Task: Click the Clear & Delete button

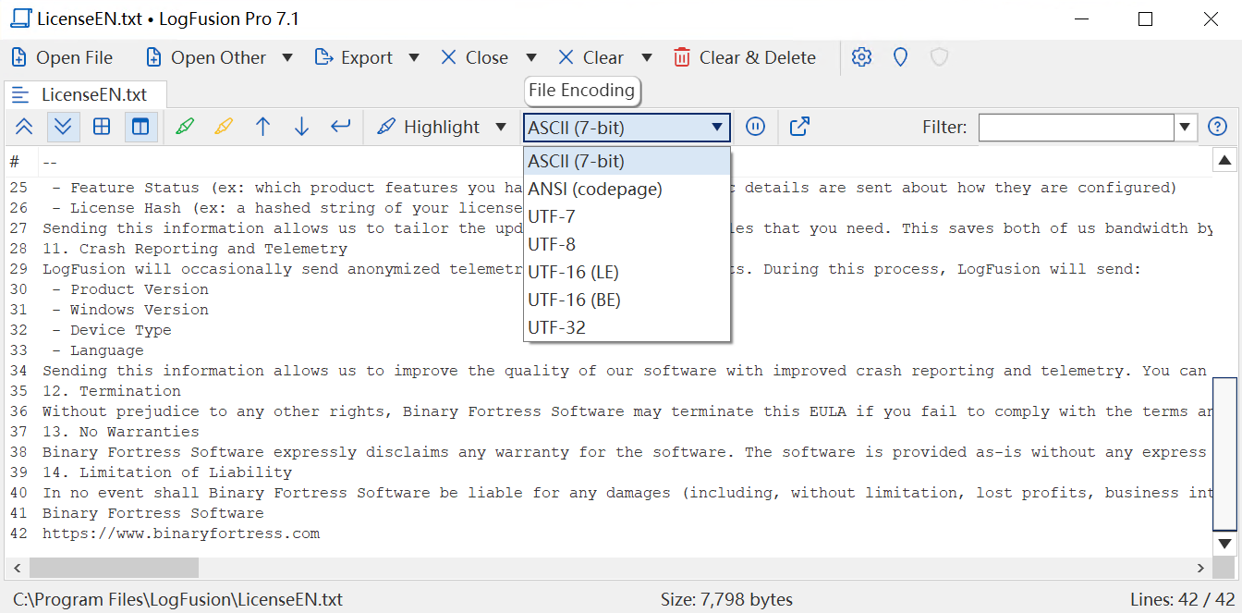Action: click(745, 57)
